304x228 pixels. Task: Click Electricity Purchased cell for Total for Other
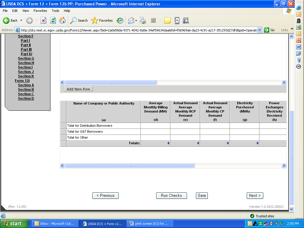click(245, 138)
